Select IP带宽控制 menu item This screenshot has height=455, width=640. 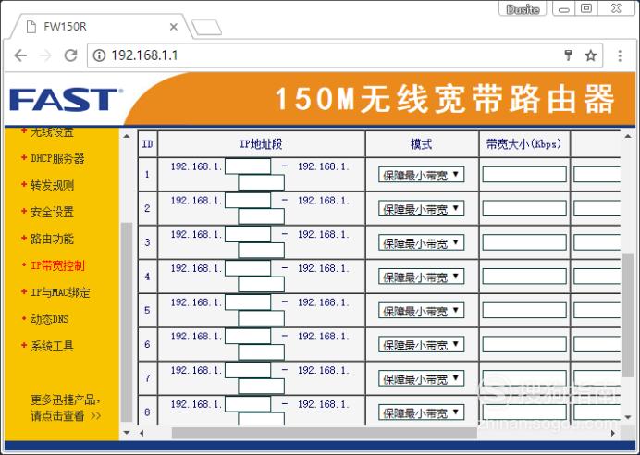57,265
